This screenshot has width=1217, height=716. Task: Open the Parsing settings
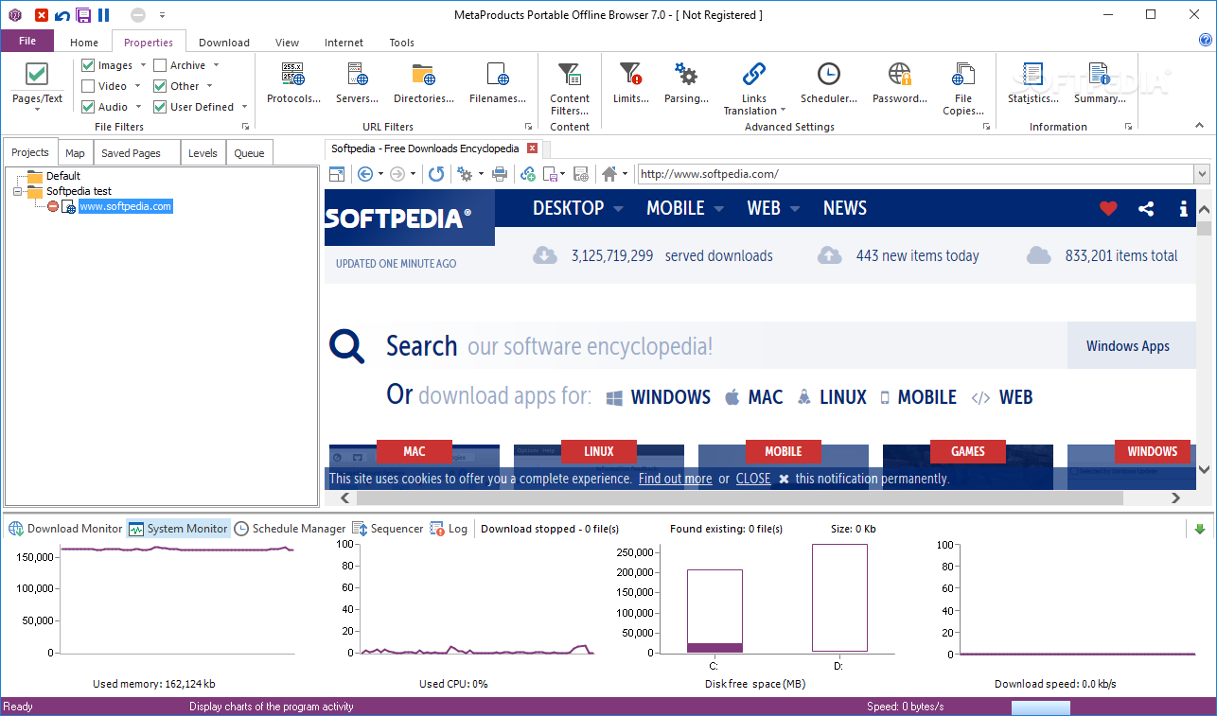coord(686,83)
